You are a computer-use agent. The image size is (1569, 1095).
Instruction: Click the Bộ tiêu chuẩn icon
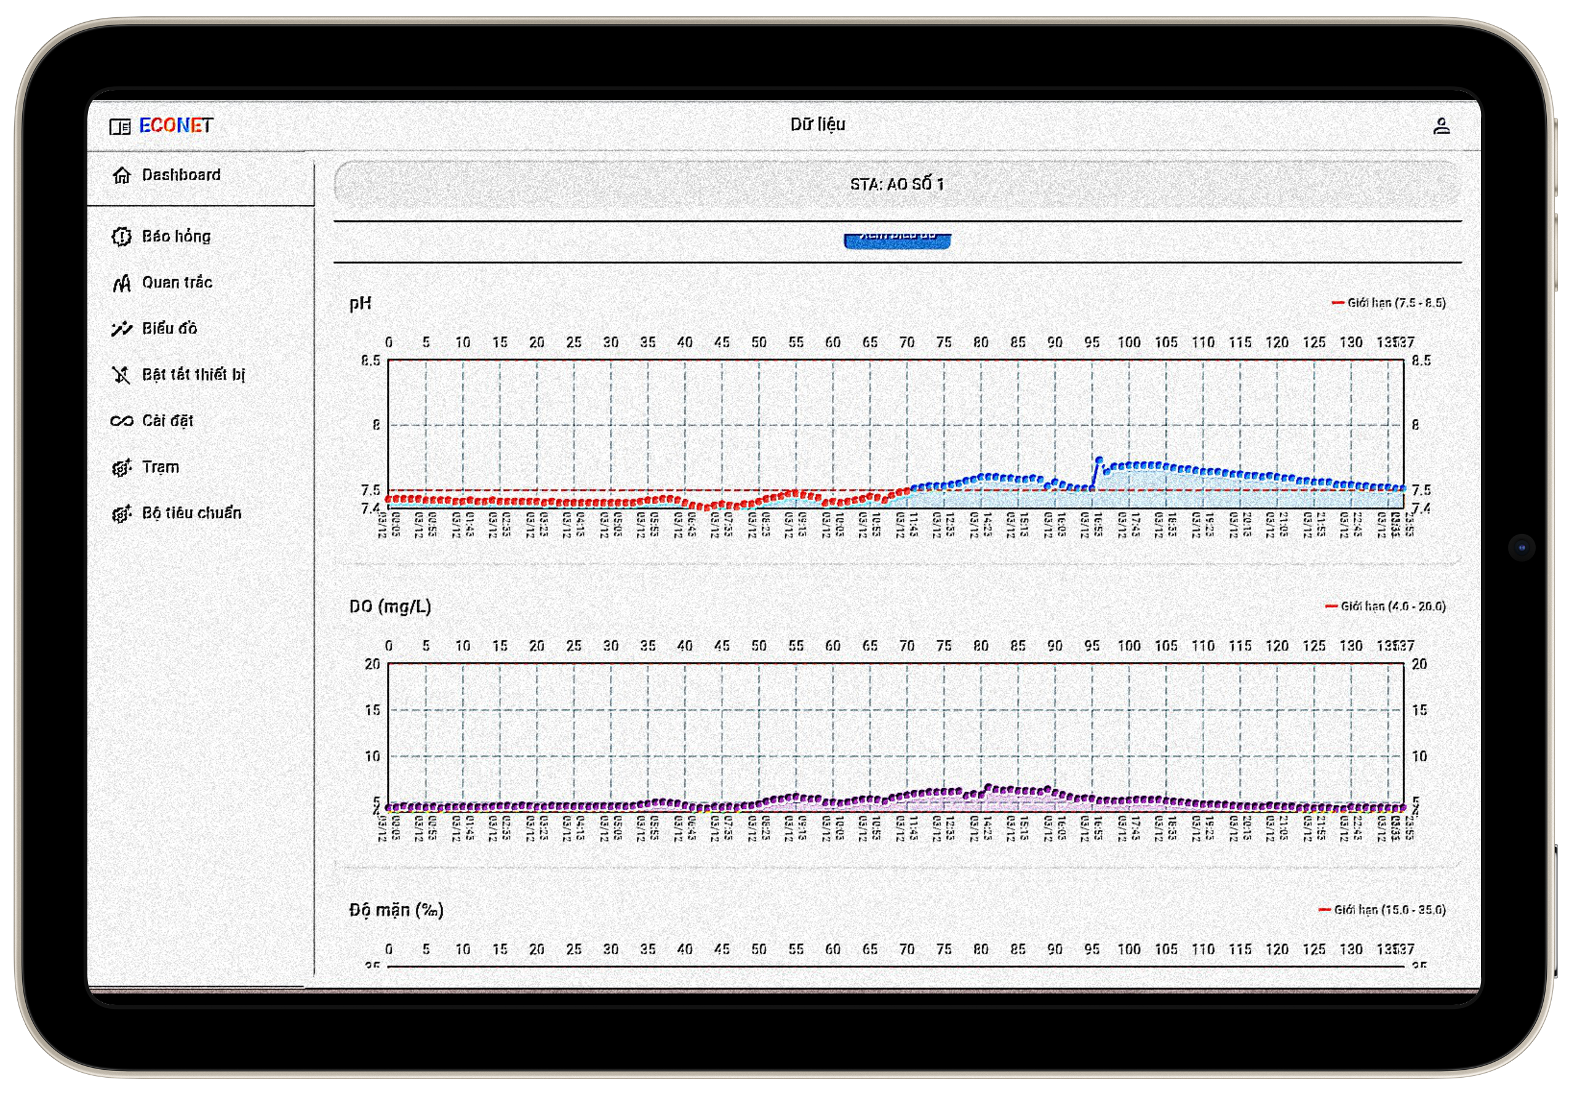[122, 514]
